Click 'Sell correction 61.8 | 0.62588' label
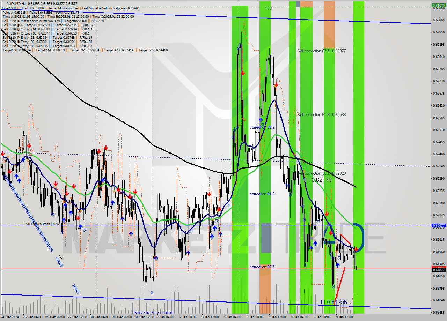Image resolution: width=447 pixels, height=321 pixels. [322, 115]
